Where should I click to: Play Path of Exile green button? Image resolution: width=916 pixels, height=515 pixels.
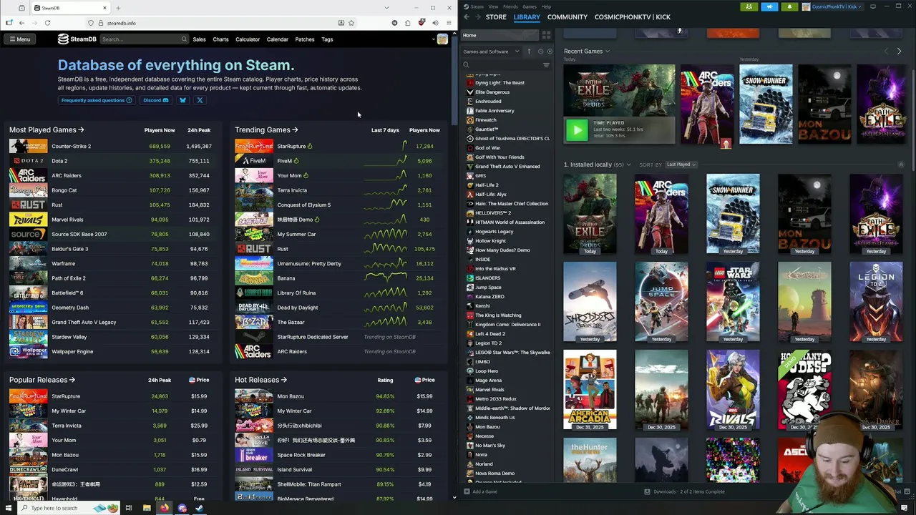[577, 129]
